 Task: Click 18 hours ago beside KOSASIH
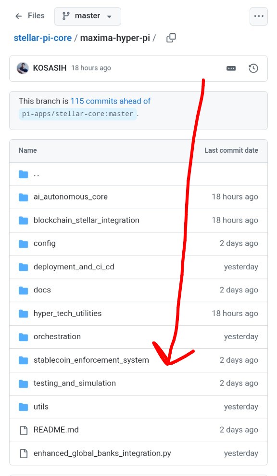click(x=91, y=68)
